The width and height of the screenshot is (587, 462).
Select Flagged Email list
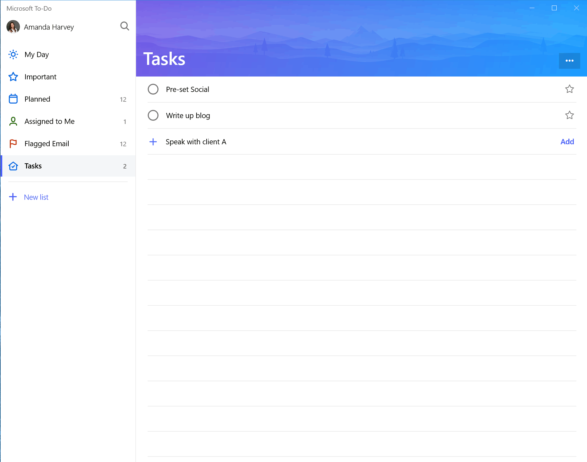68,144
